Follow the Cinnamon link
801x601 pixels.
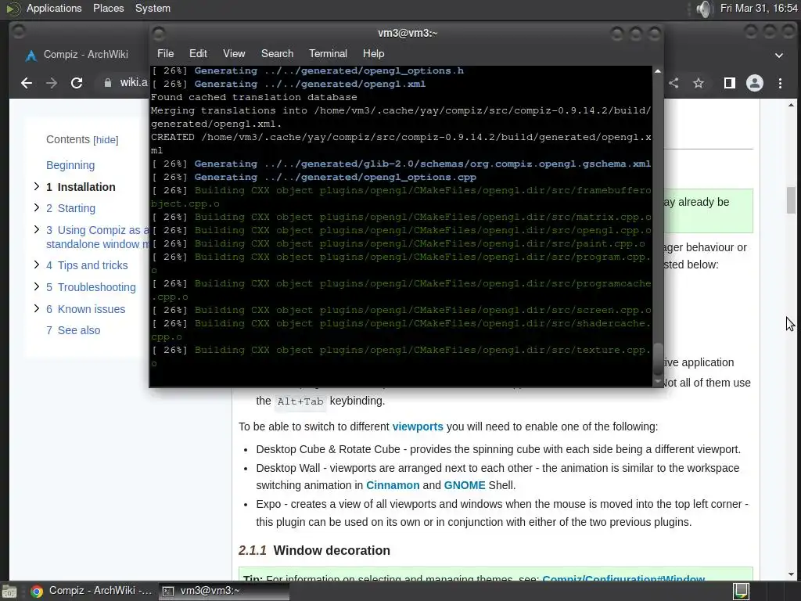393,485
